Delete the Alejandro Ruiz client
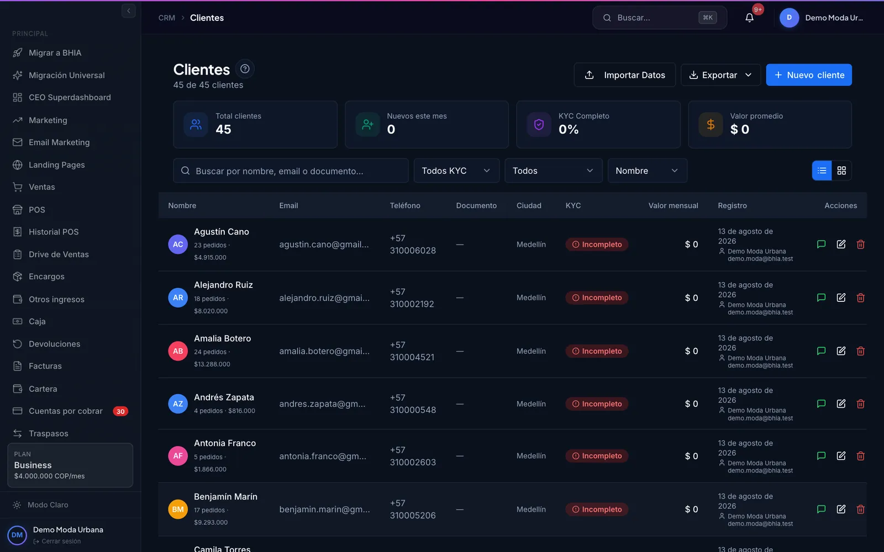884x552 pixels. tap(860, 298)
